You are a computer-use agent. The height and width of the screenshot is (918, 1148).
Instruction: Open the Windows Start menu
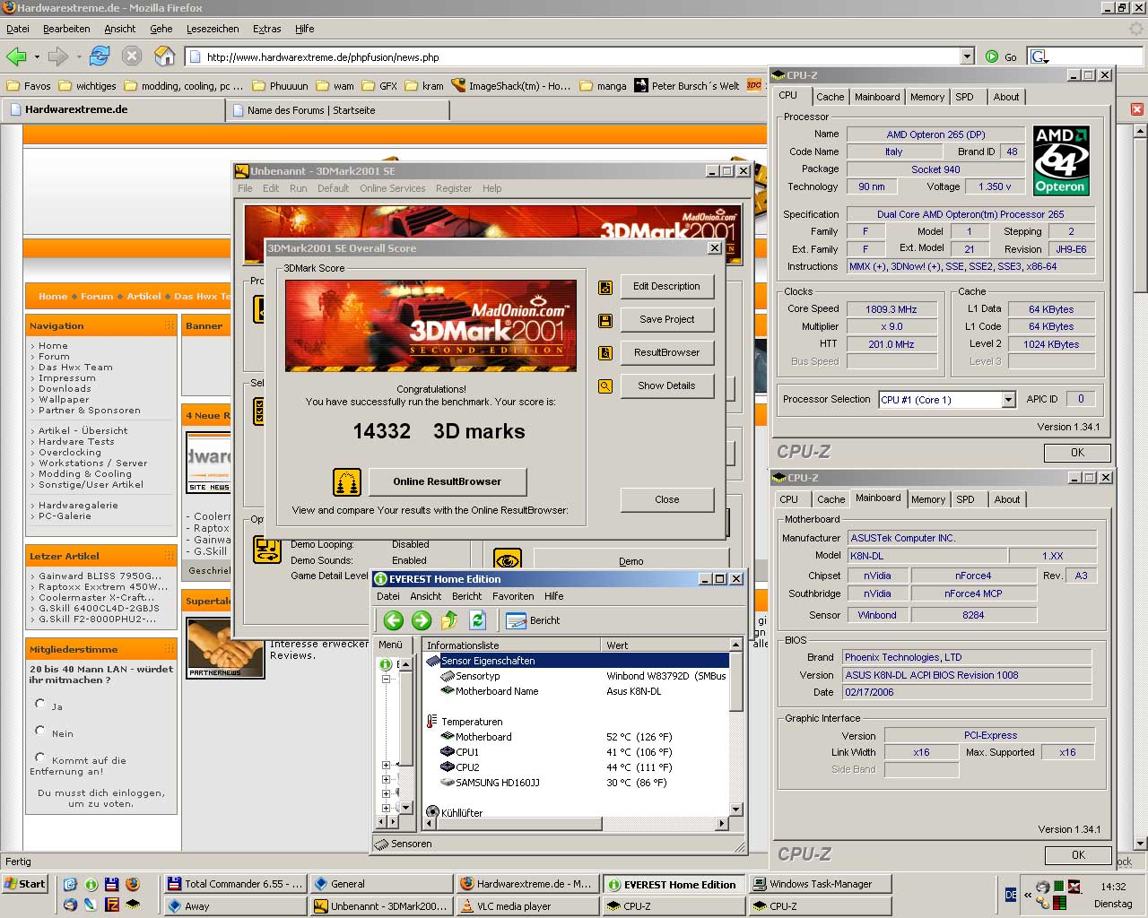(25, 884)
